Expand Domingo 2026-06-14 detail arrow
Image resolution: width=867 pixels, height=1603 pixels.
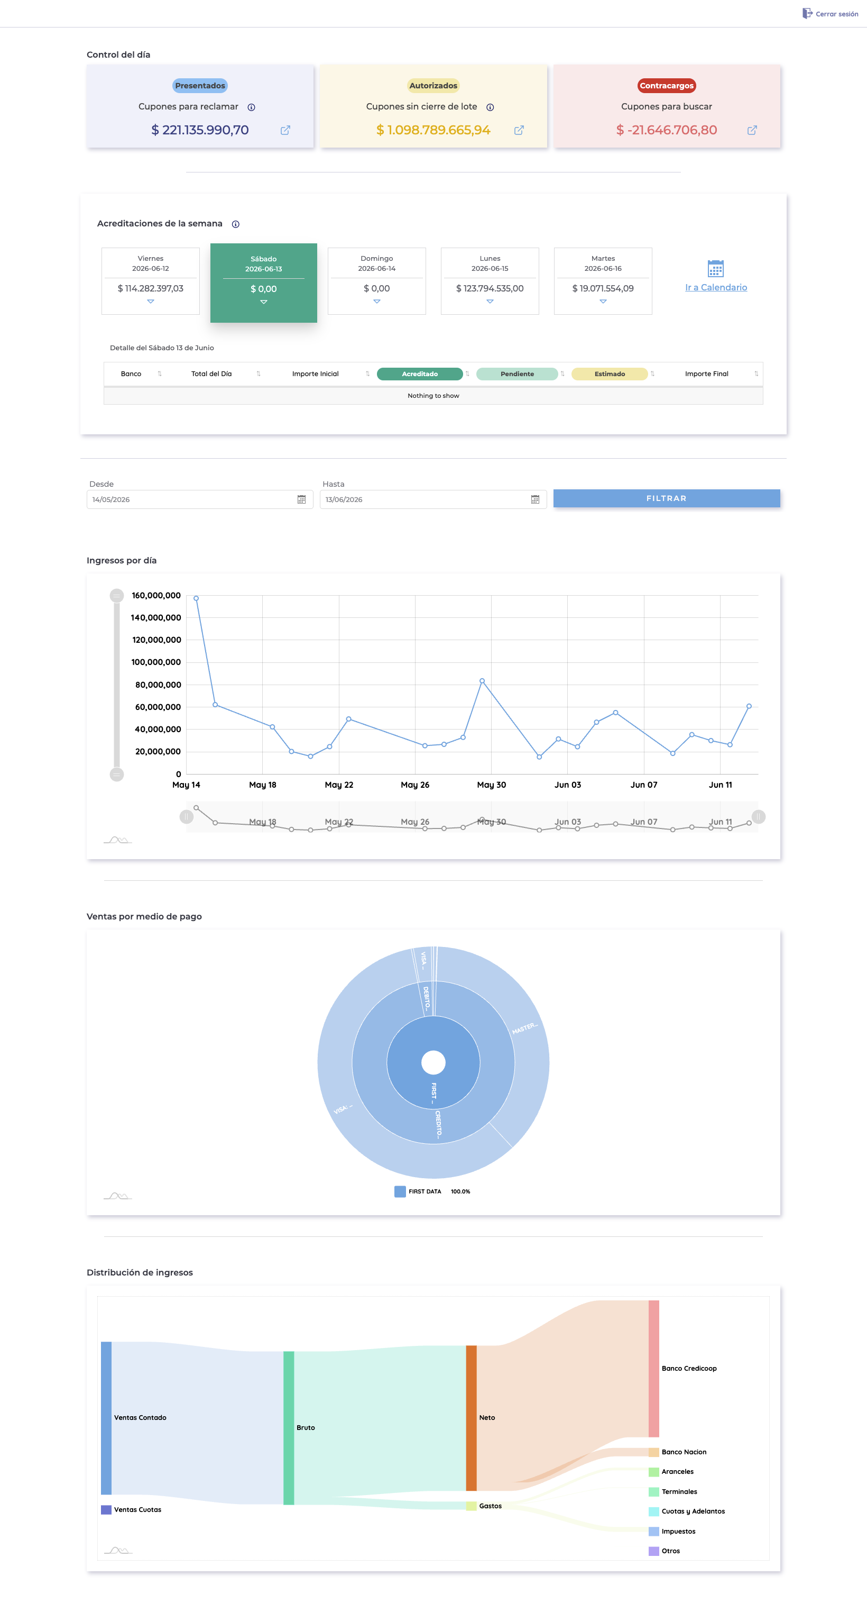(377, 301)
